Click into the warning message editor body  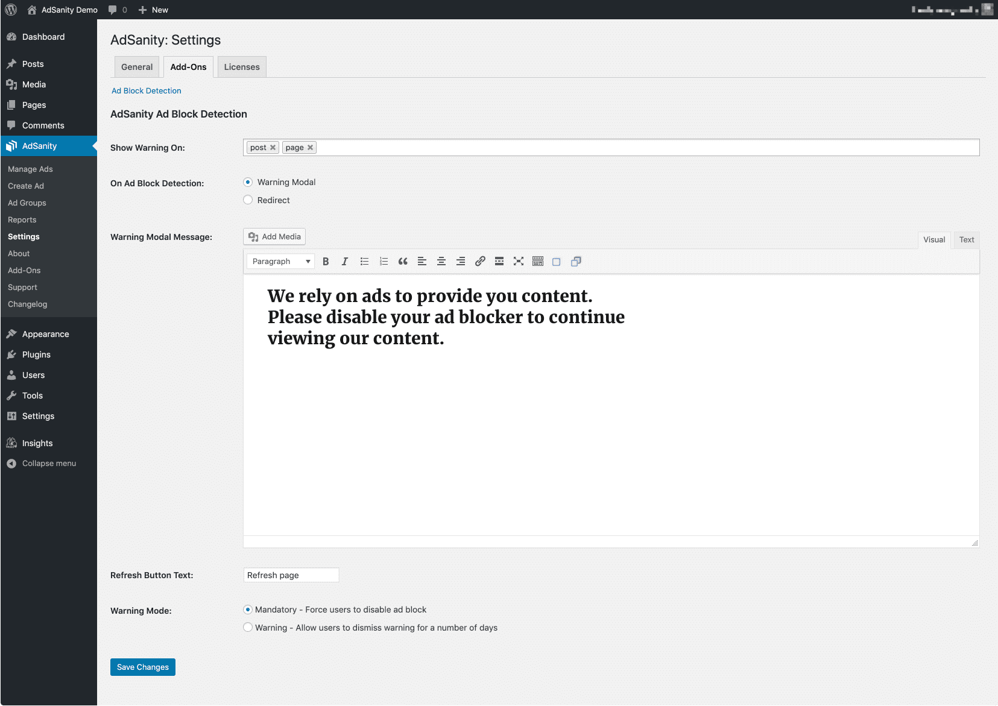611,405
